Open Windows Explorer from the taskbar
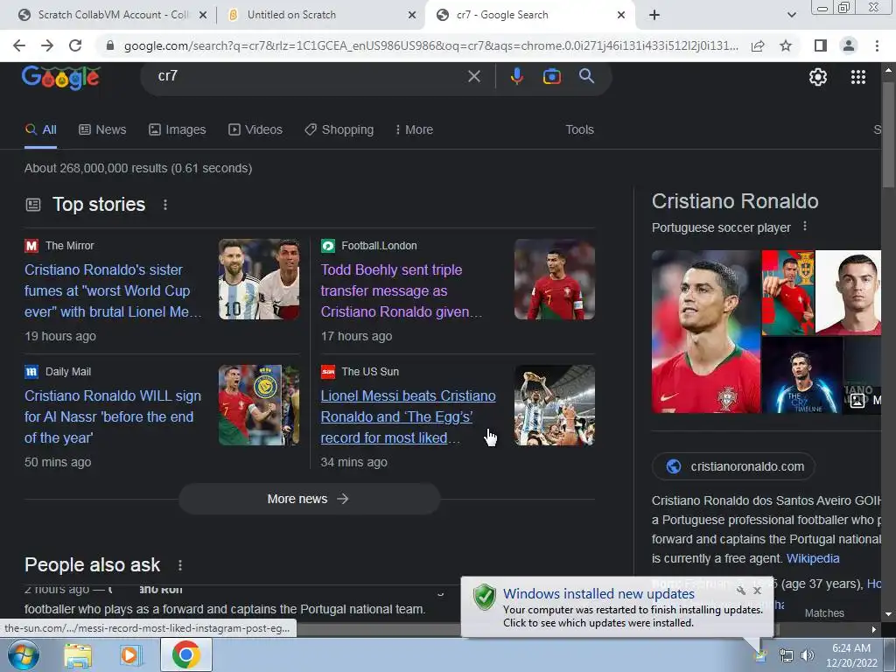896x672 pixels. click(78, 655)
